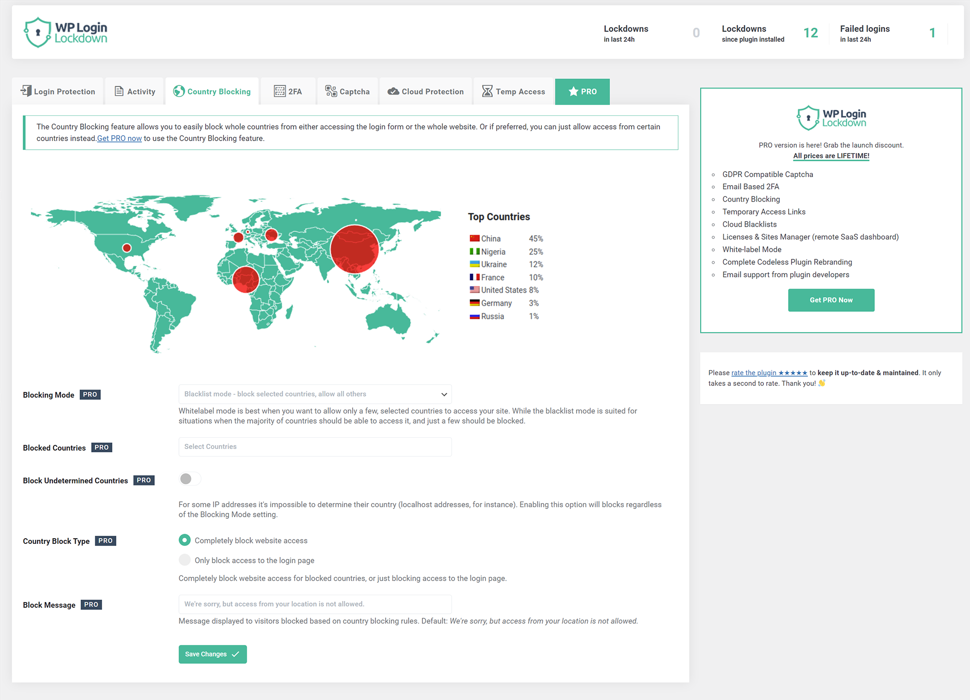This screenshot has width=970, height=700.
Task: Click the Activity document icon
Action: point(118,91)
